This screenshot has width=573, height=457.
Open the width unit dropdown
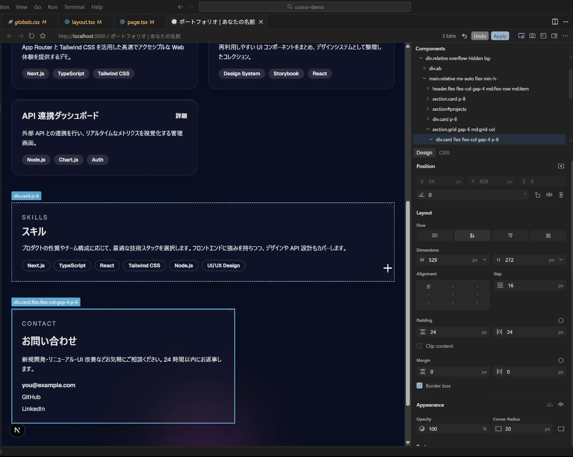(x=484, y=260)
